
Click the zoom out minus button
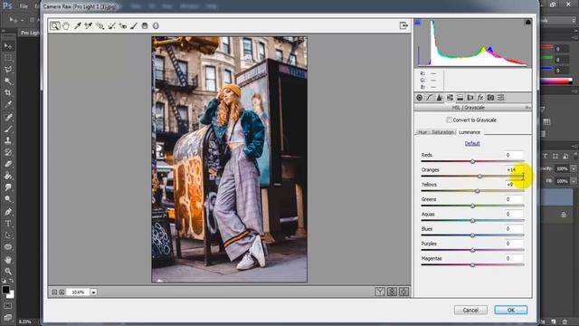54,292
